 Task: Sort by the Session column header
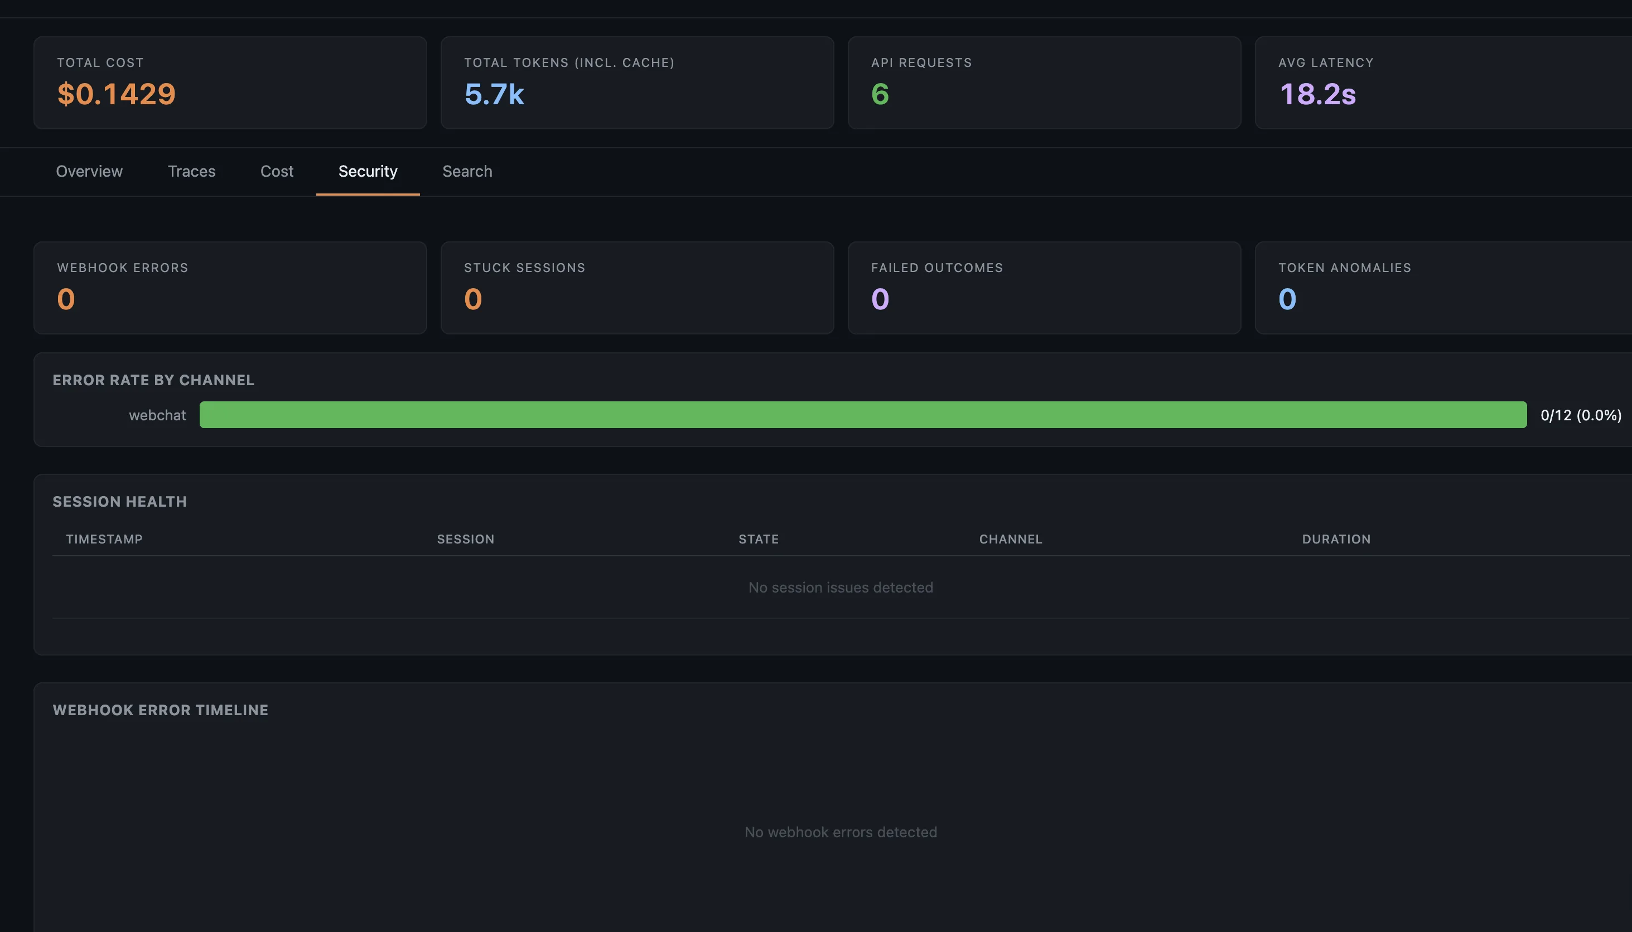pos(466,539)
